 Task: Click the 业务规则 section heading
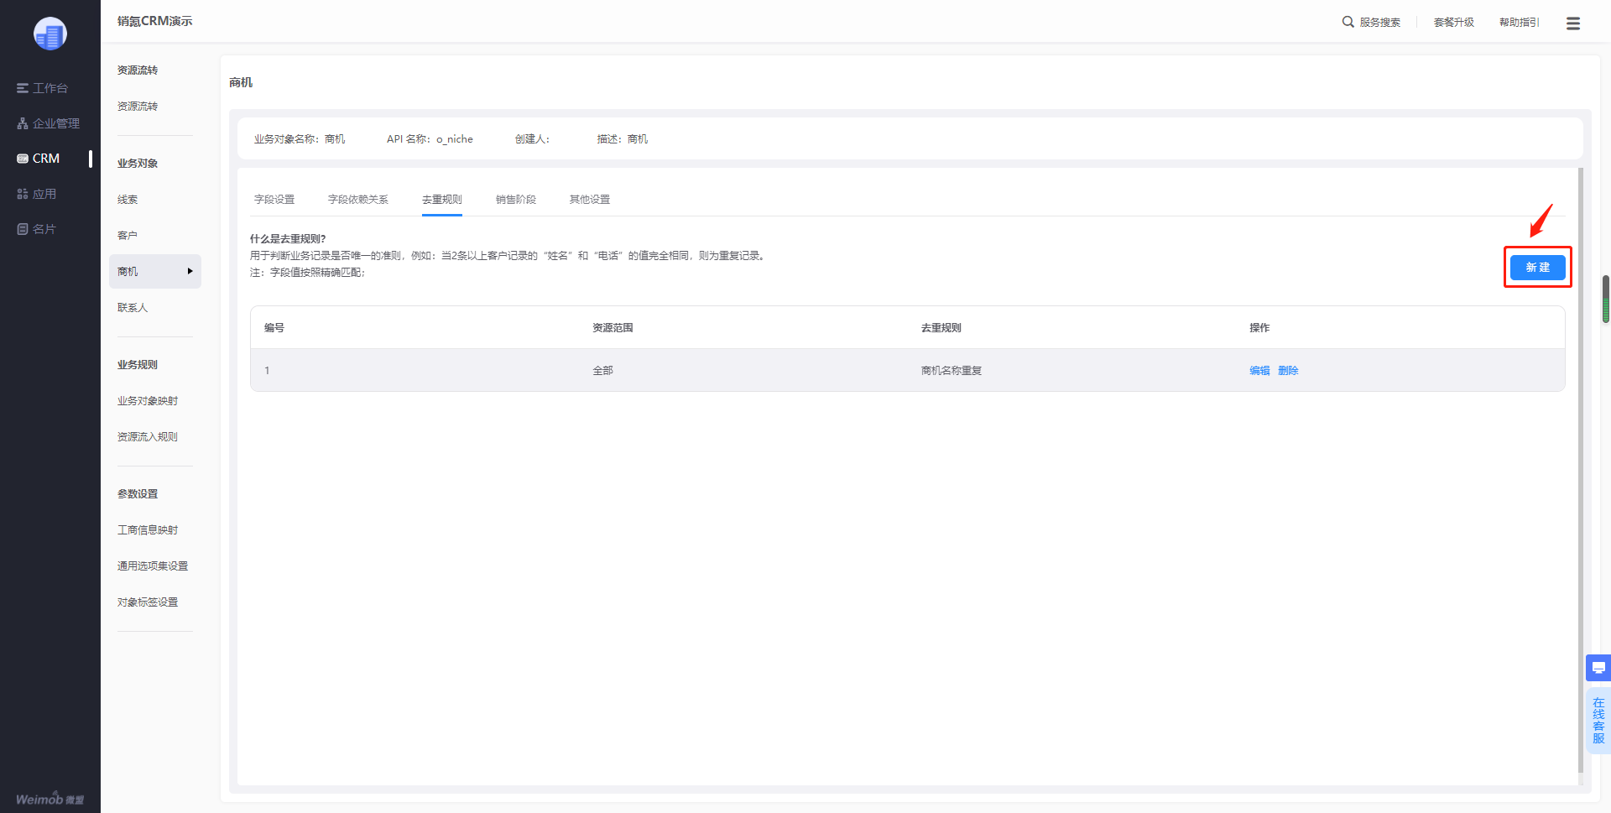pyautogui.click(x=138, y=365)
